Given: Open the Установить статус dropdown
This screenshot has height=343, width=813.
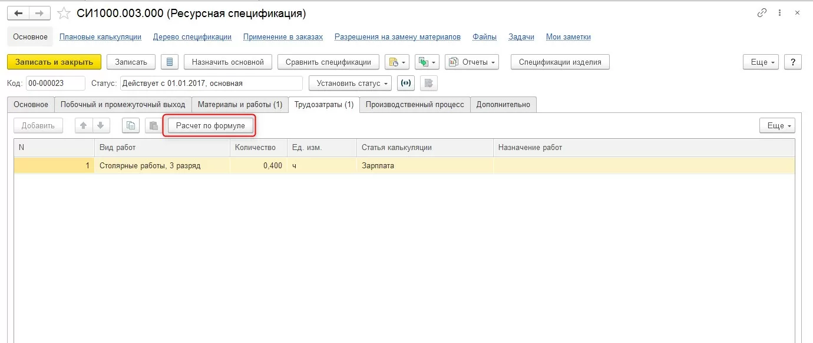Looking at the screenshot, I should click(350, 83).
